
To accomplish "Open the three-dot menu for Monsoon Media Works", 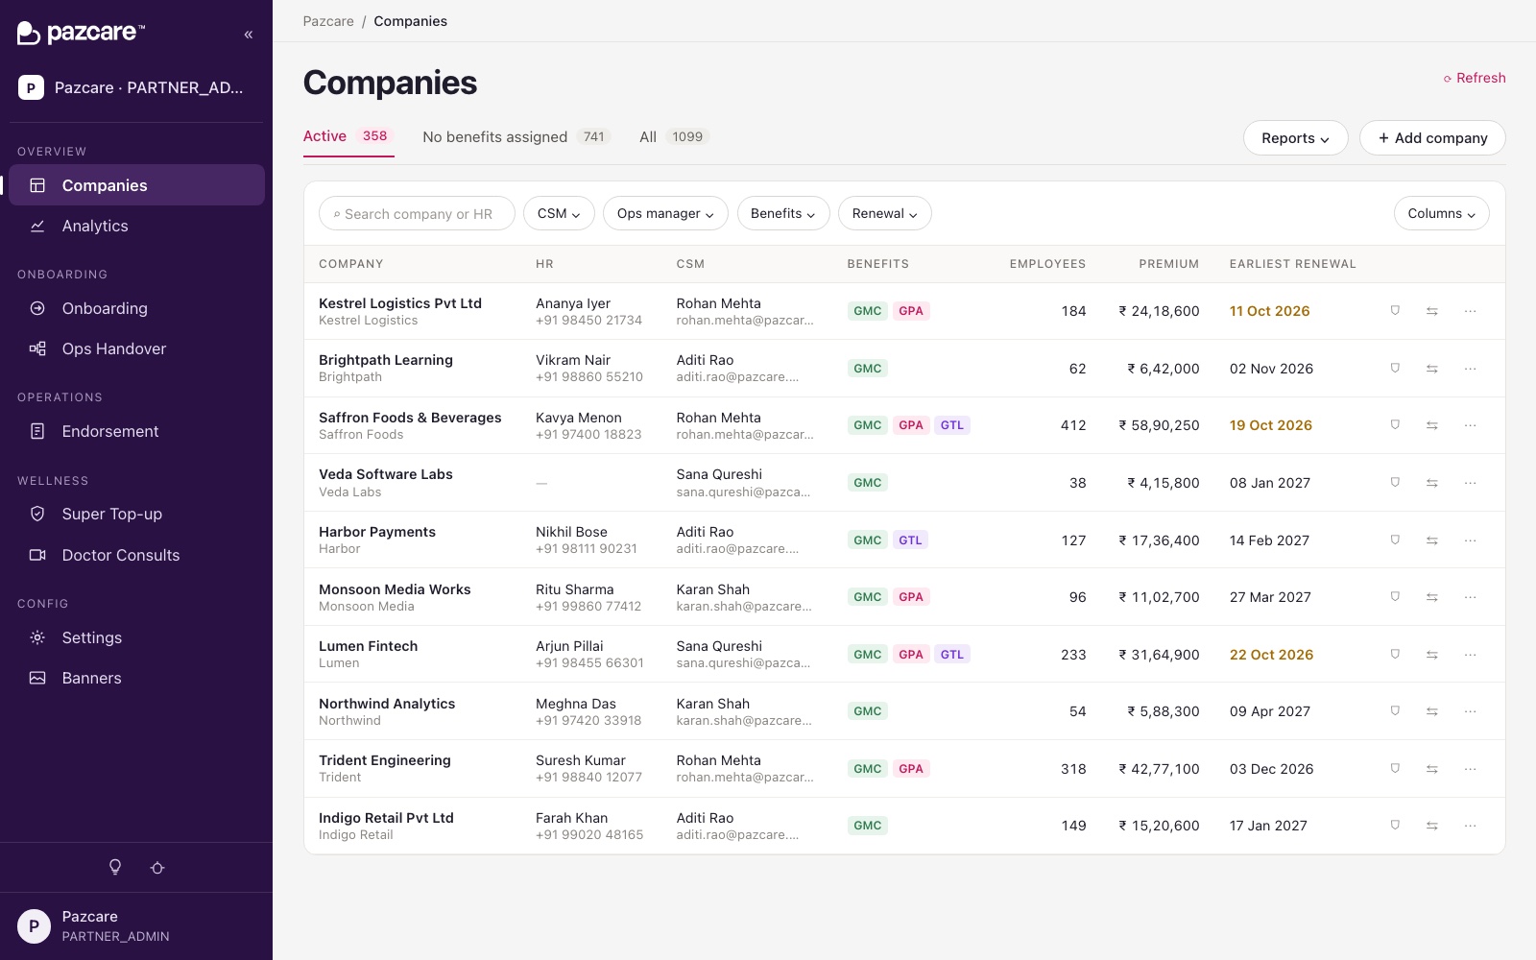I will 1470,597.
